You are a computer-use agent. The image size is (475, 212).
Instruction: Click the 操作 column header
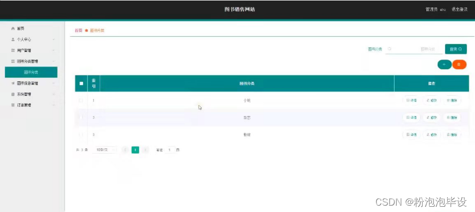click(432, 83)
